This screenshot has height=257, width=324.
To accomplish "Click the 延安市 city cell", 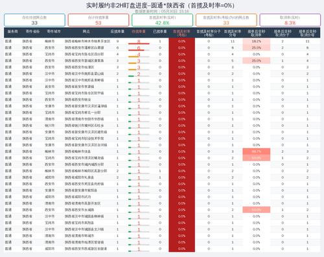I will [50, 87].
